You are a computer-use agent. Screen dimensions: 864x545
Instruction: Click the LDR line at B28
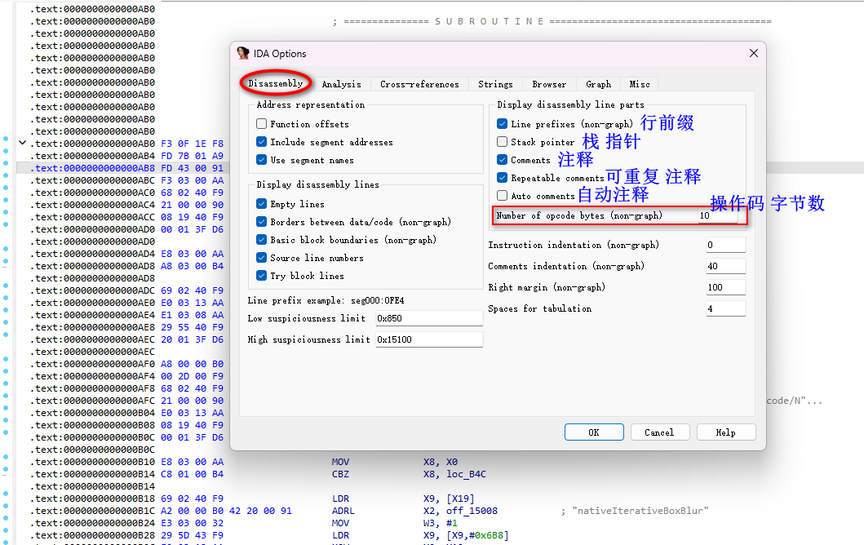point(340,535)
